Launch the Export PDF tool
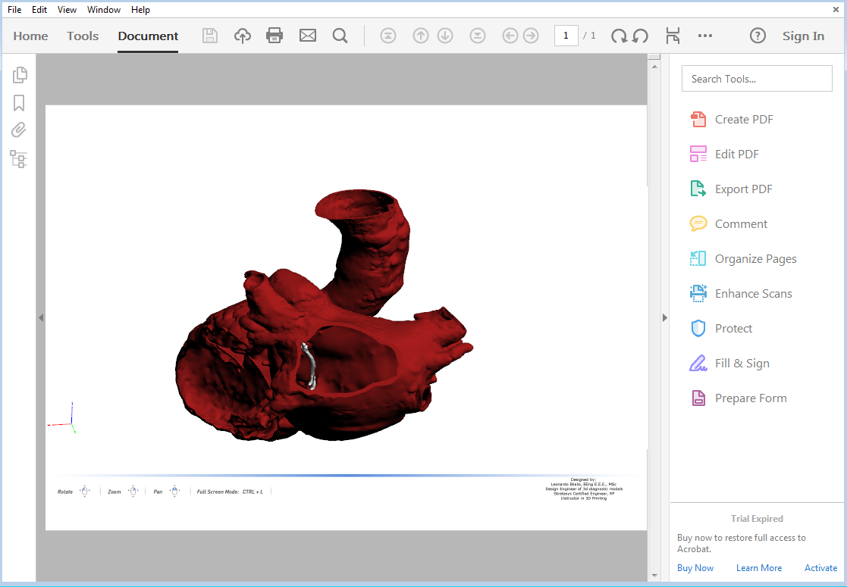Viewport: 847px width, 587px height. (x=732, y=189)
